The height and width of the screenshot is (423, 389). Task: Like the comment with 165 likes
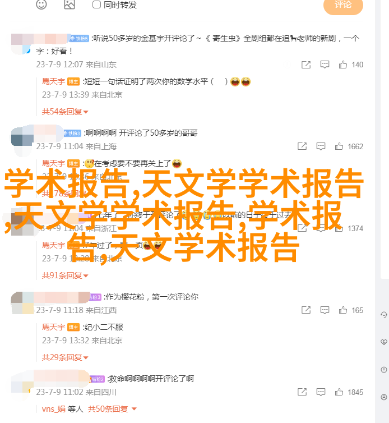tap(343, 310)
